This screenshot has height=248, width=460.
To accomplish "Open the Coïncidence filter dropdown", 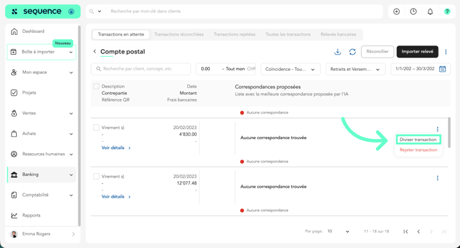I will pos(290,69).
